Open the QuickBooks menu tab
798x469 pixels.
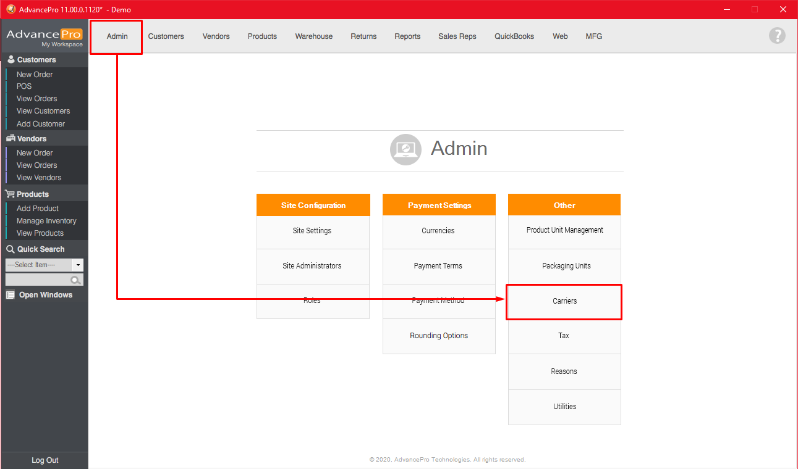click(x=514, y=36)
